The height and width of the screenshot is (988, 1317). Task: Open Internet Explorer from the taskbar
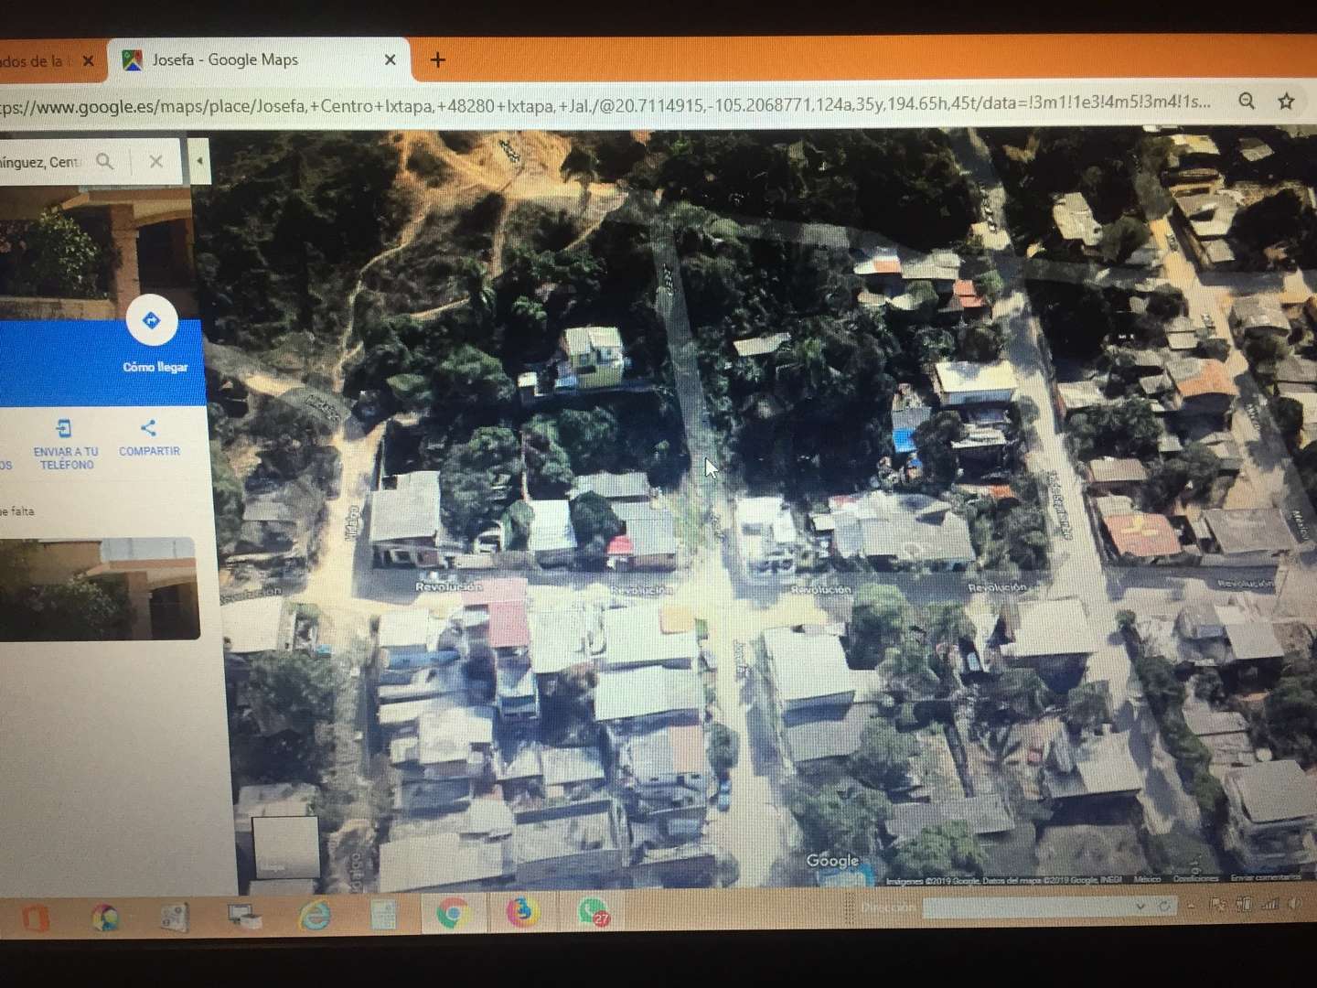tap(314, 914)
